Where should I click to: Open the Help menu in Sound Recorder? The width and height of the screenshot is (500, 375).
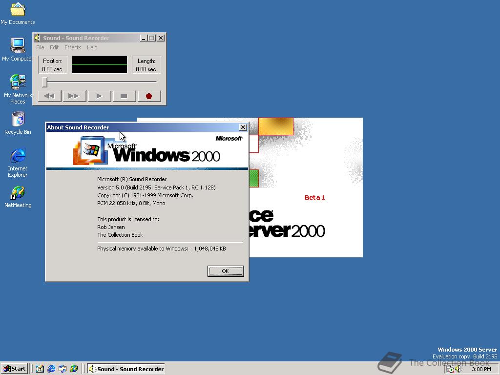click(92, 47)
